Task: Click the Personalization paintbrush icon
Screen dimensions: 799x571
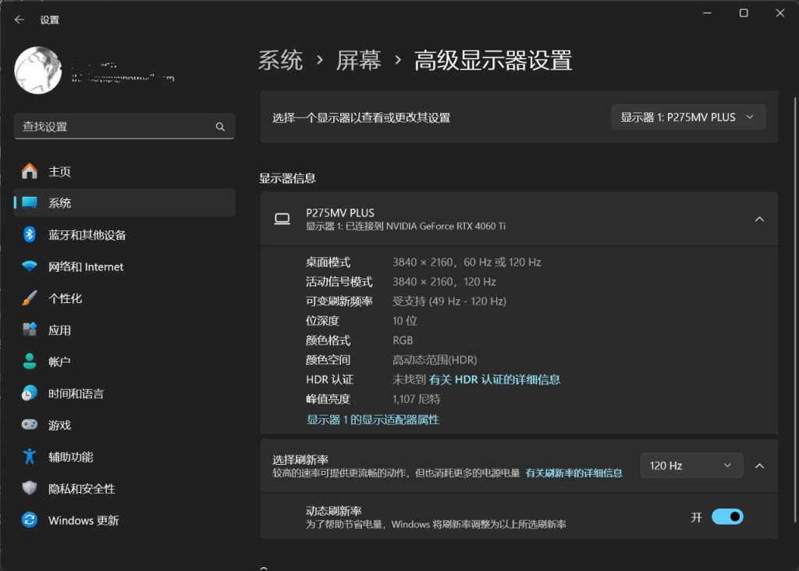Action: pyautogui.click(x=30, y=298)
